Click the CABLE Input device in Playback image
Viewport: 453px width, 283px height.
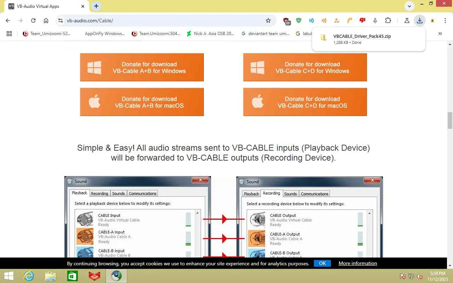click(x=134, y=220)
